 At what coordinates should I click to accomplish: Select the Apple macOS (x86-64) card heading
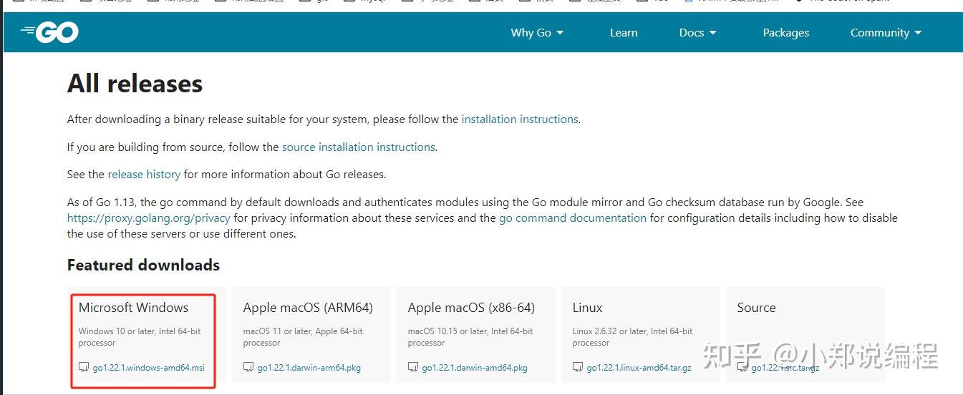[x=471, y=308]
